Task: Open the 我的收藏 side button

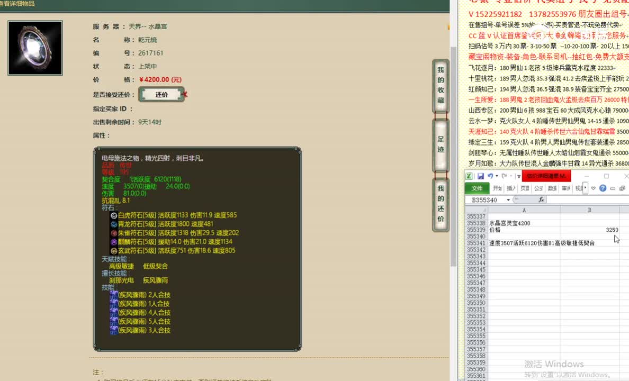Action: click(x=441, y=85)
